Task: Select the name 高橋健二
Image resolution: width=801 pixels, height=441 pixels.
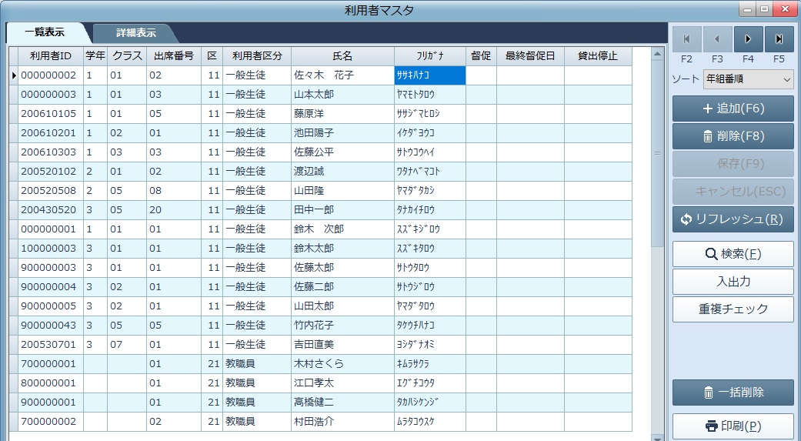Action: (x=342, y=403)
